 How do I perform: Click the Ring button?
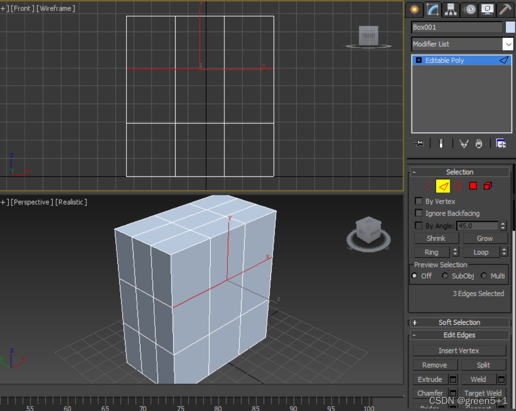coord(432,252)
